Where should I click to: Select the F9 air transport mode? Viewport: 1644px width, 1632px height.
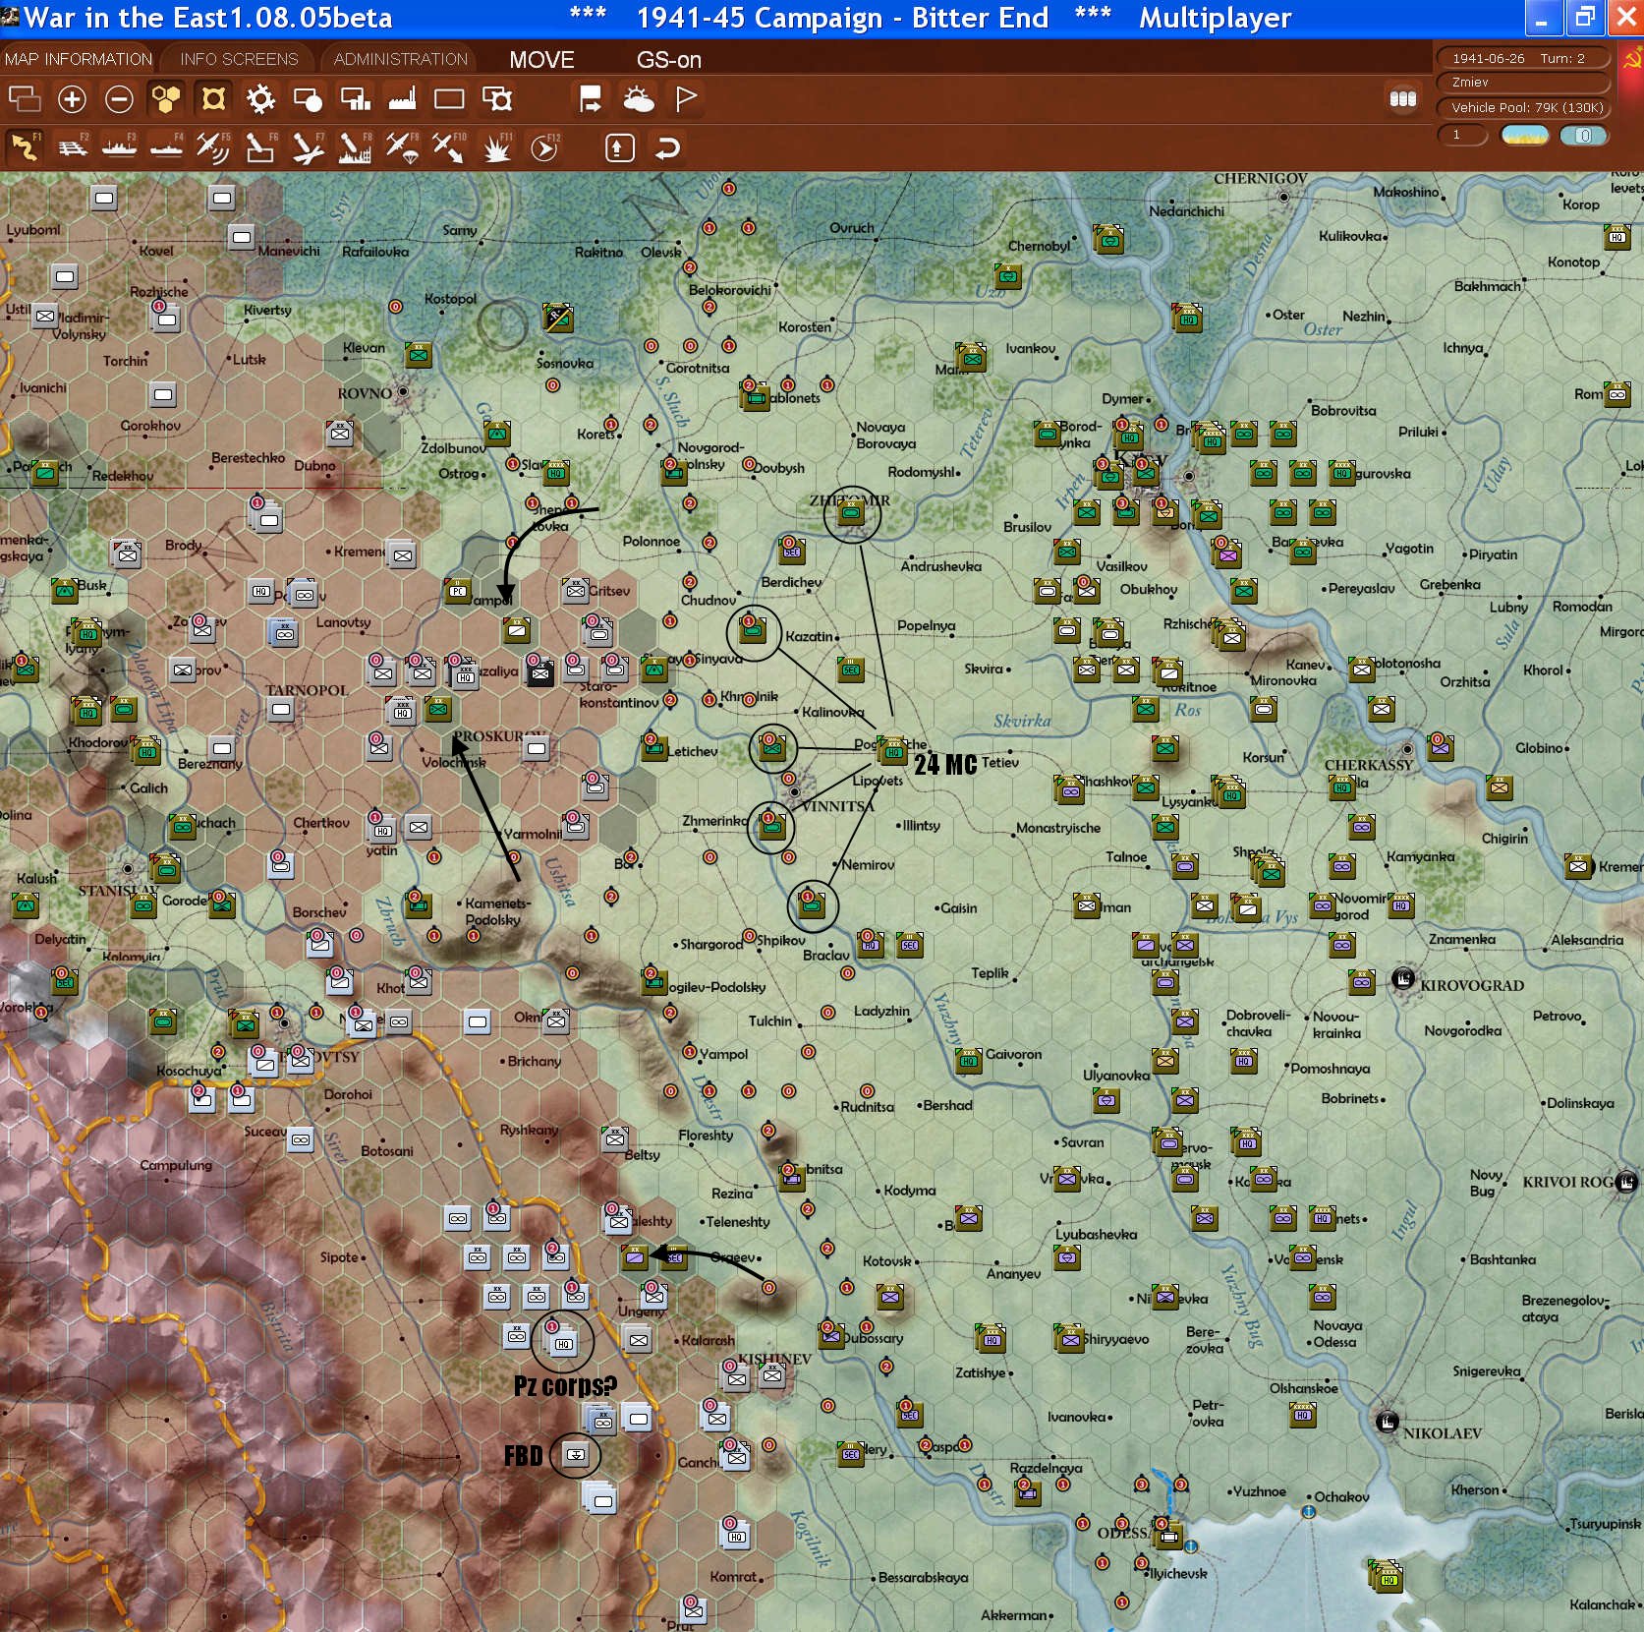point(402,147)
